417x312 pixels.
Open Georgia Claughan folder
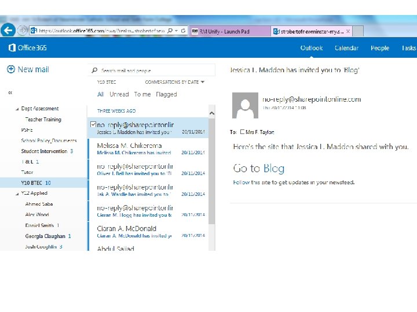45,236
